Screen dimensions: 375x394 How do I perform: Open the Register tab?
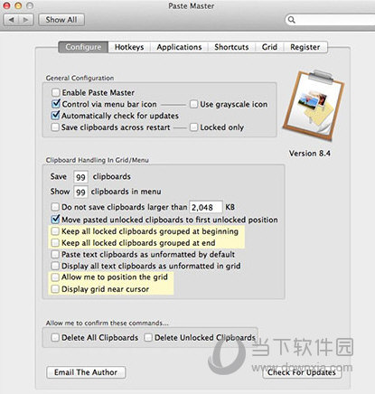(x=305, y=47)
